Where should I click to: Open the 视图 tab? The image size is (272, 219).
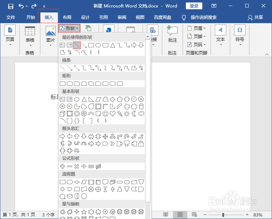140,17
